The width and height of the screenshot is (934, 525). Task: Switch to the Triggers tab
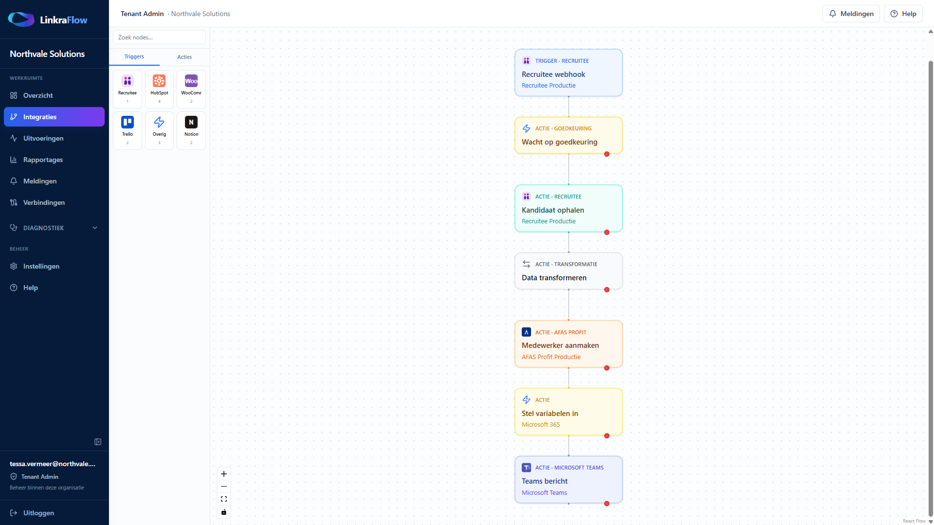(134, 57)
